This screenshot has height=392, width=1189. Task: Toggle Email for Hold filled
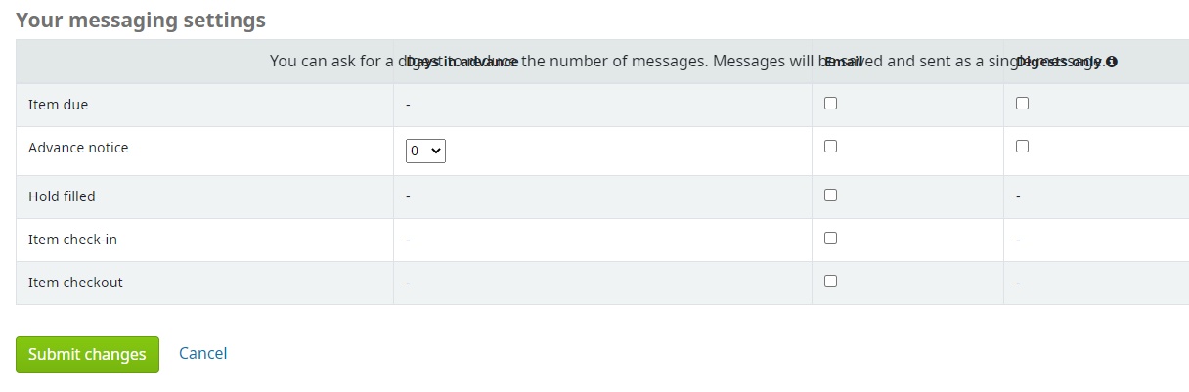[x=830, y=195]
